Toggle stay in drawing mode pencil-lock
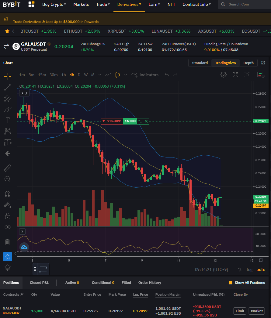This screenshot has height=318, width=271. tap(8, 205)
